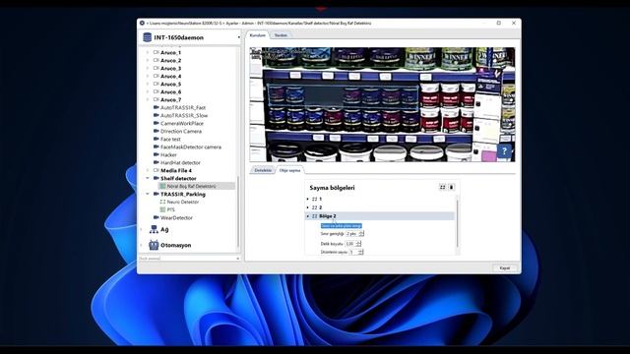Image resolution: width=630 pixels, height=354 pixels.
Task: Click the Hacker camera icon
Action: (x=157, y=154)
